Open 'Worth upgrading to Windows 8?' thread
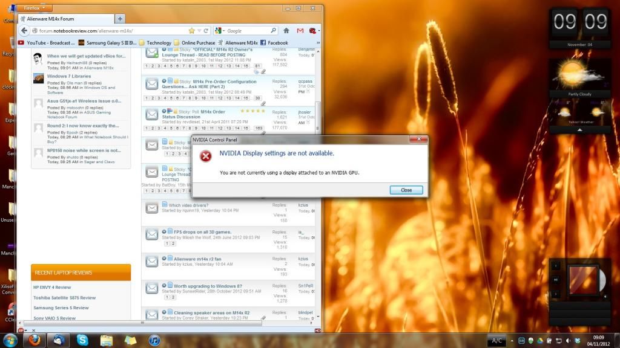620x348 pixels. tap(208, 286)
